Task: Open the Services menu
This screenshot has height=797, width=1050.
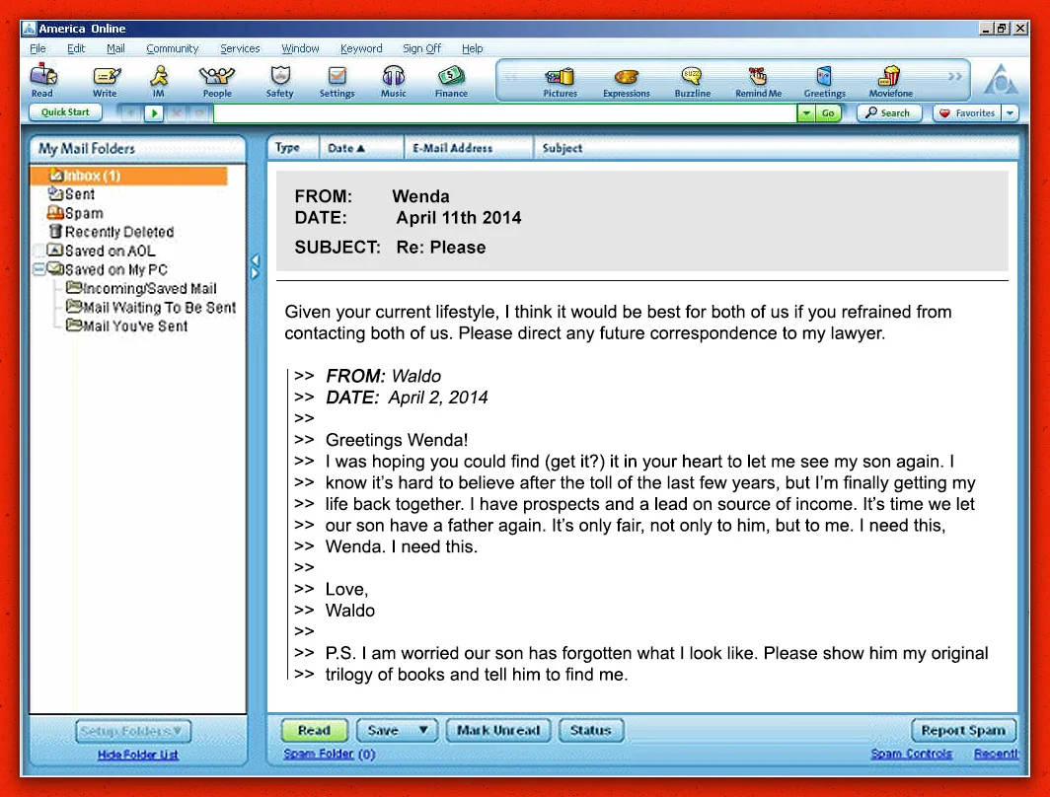Action: [240, 48]
